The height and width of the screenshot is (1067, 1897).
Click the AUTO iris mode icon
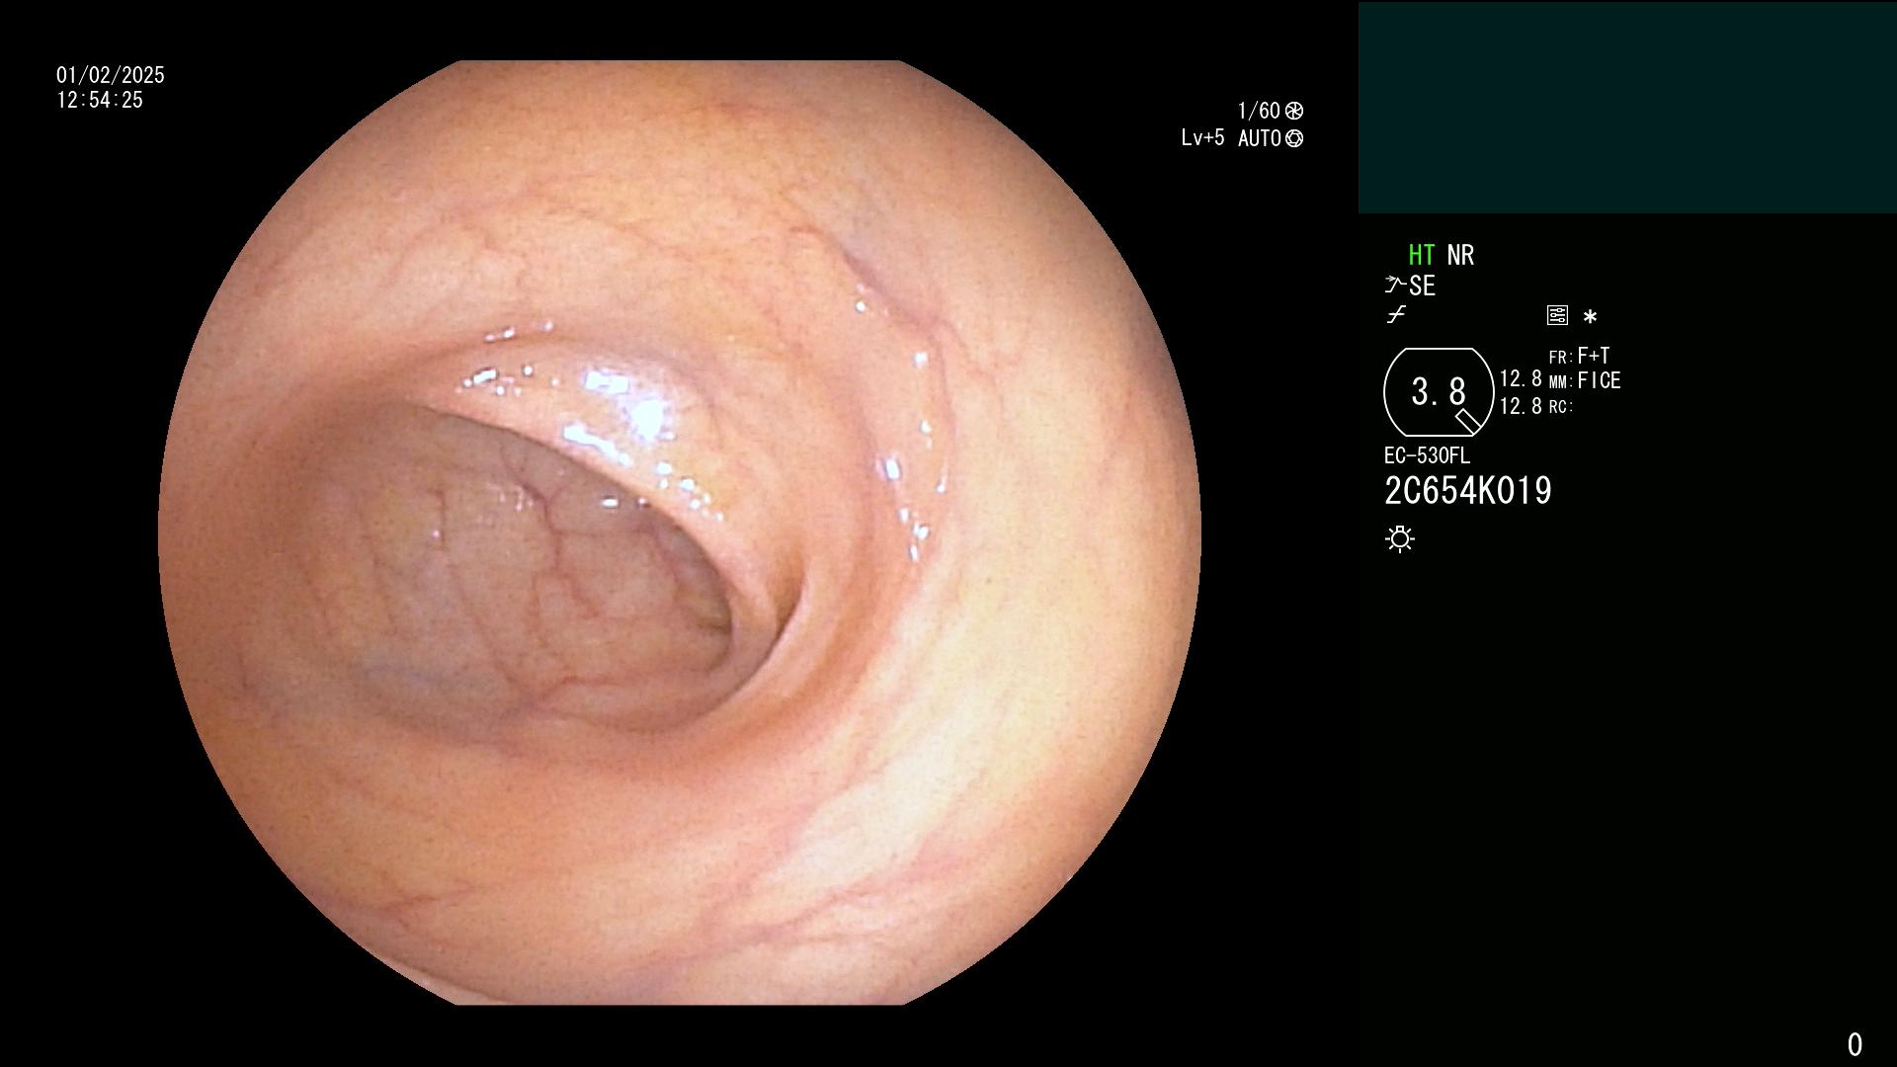point(1294,138)
